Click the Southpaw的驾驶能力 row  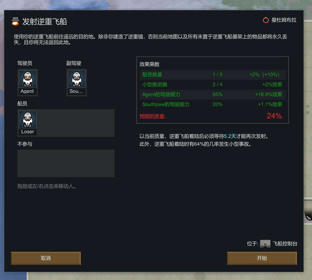213,105
